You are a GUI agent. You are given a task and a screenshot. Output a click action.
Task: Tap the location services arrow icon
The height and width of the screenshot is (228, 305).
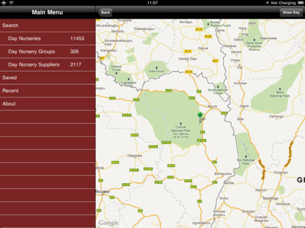tap(268, 3)
